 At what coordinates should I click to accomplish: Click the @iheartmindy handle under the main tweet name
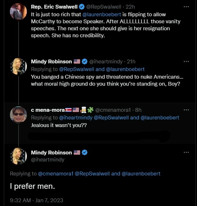pyautogui.click(x=47, y=160)
